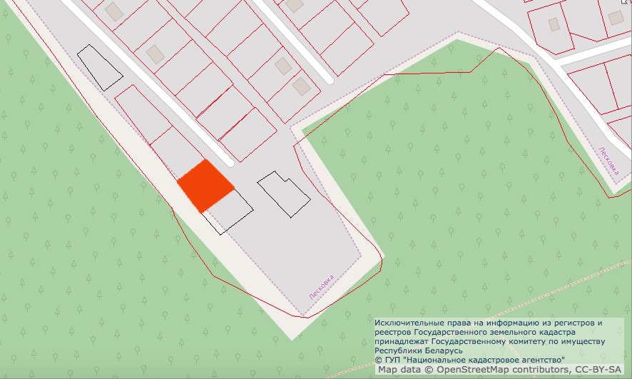Click the Лесковка label at the settlement's southern tip

point(321,287)
